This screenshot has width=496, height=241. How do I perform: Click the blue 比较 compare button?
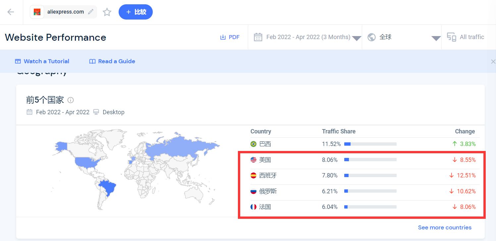tap(136, 12)
